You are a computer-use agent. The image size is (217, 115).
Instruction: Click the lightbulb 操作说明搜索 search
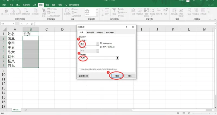(x=72, y=5)
